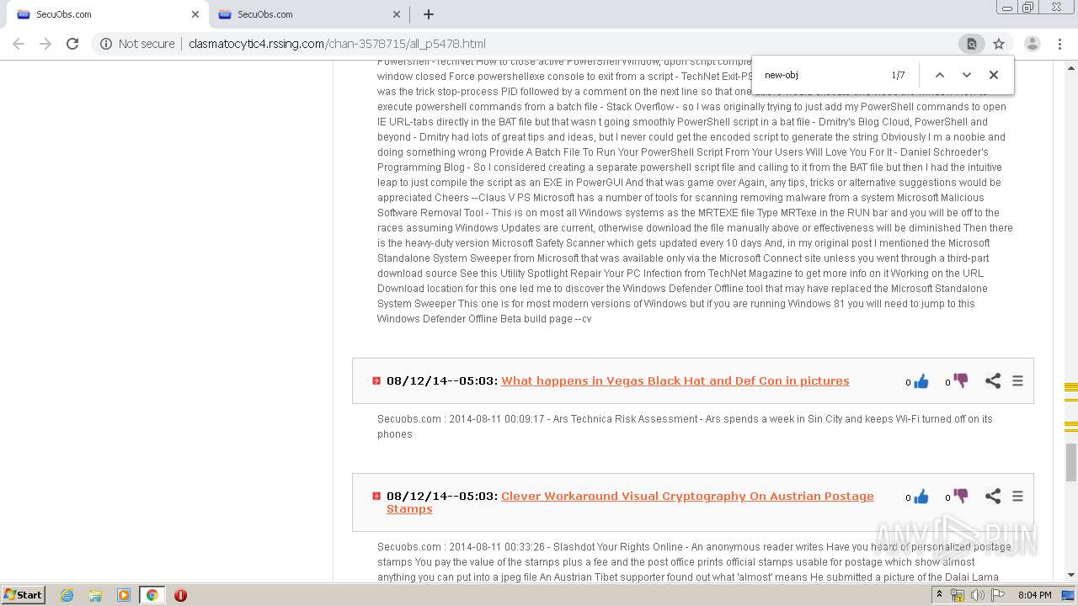Open the Chrome profile avatar
The width and height of the screenshot is (1078, 606).
click(1032, 44)
